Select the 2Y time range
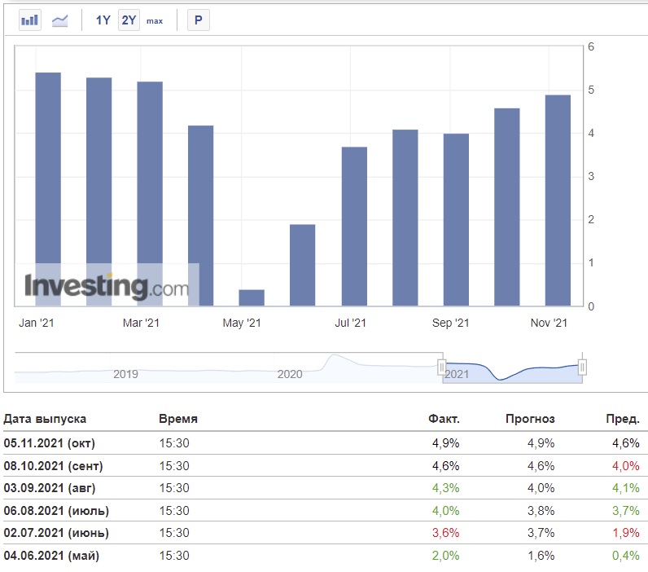 [x=129, y=20]
